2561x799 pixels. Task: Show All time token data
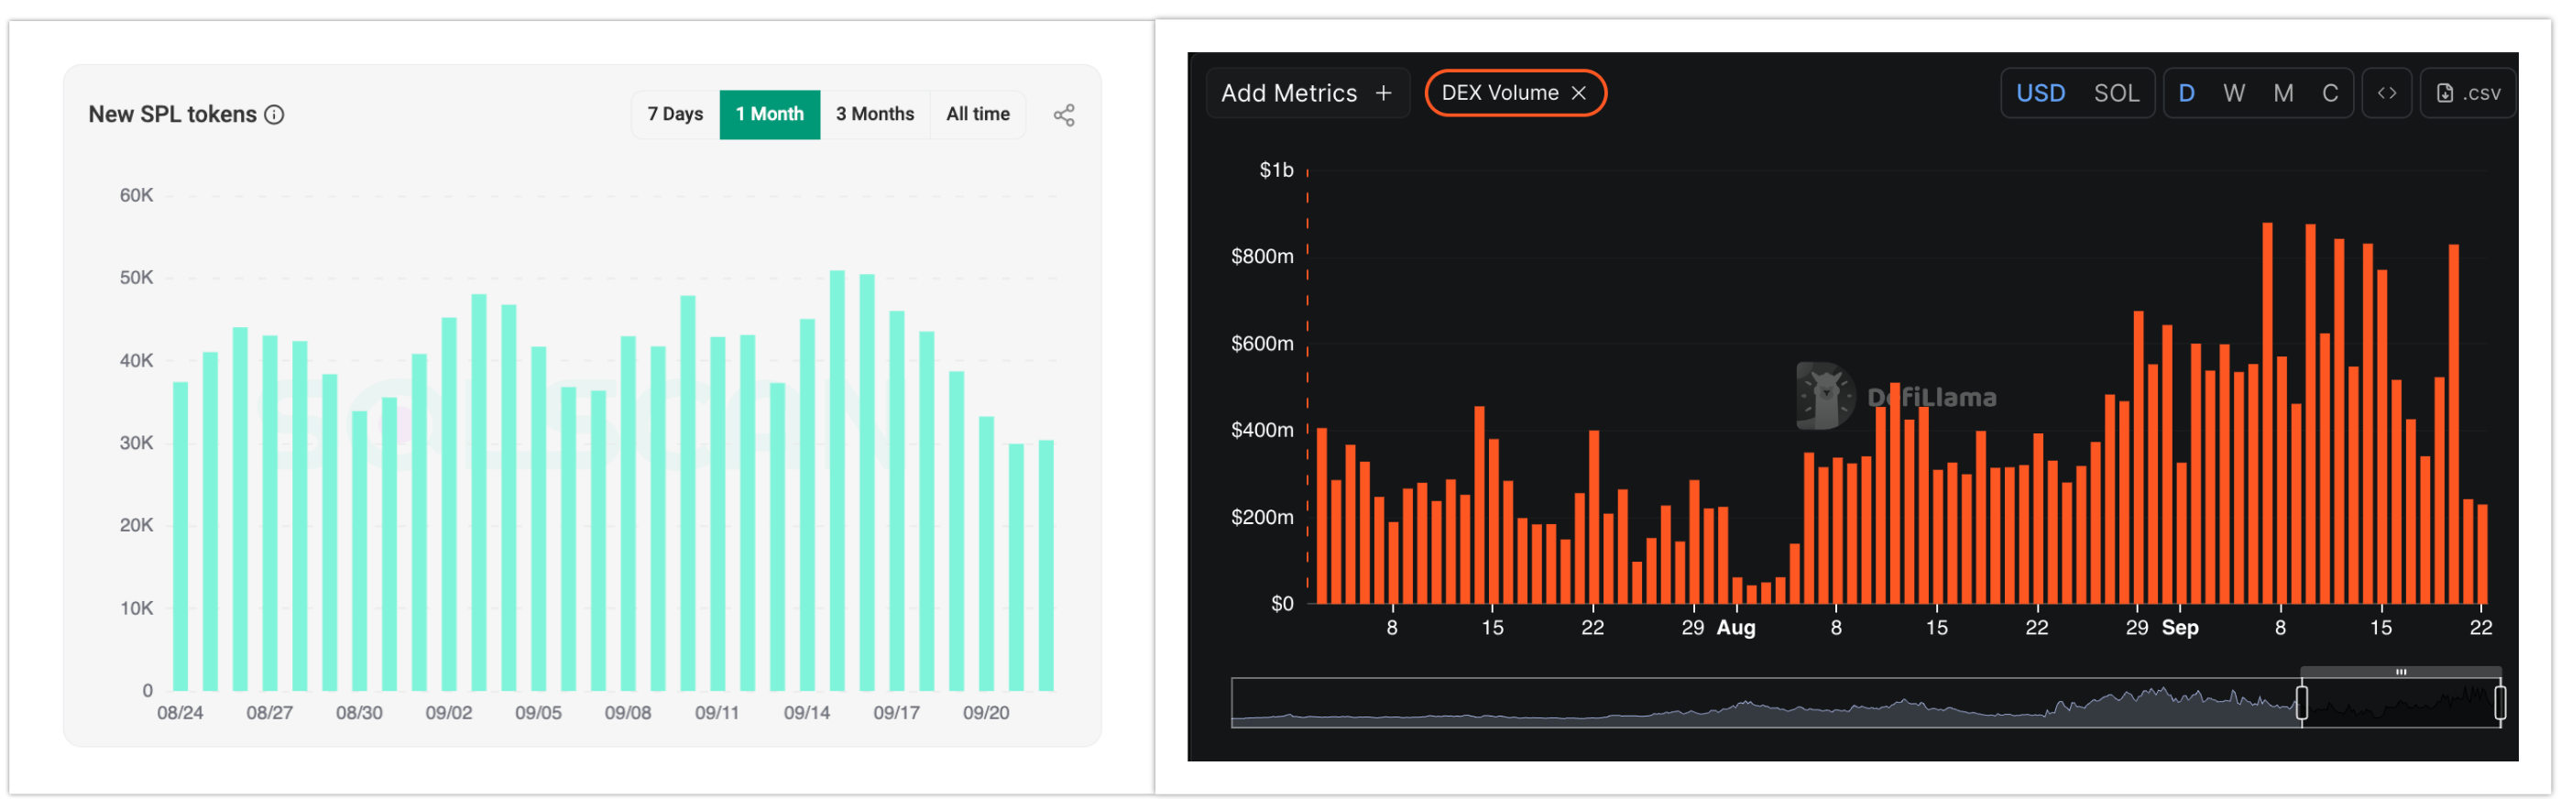[x=978, y=115]
